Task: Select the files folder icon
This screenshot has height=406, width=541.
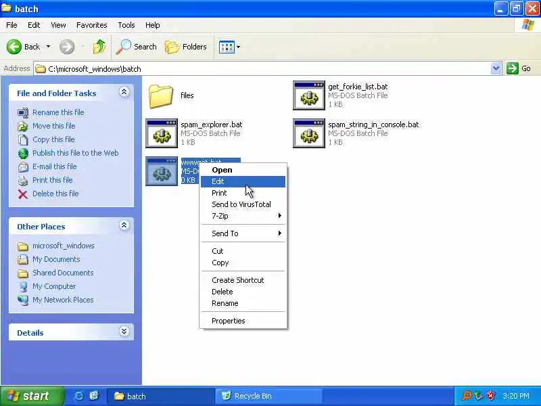Action: 161,96
